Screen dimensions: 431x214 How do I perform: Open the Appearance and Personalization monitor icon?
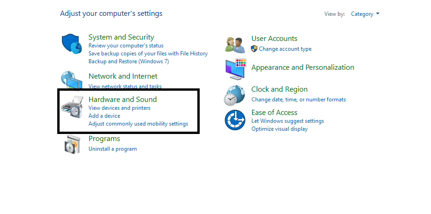pos(236,69)
